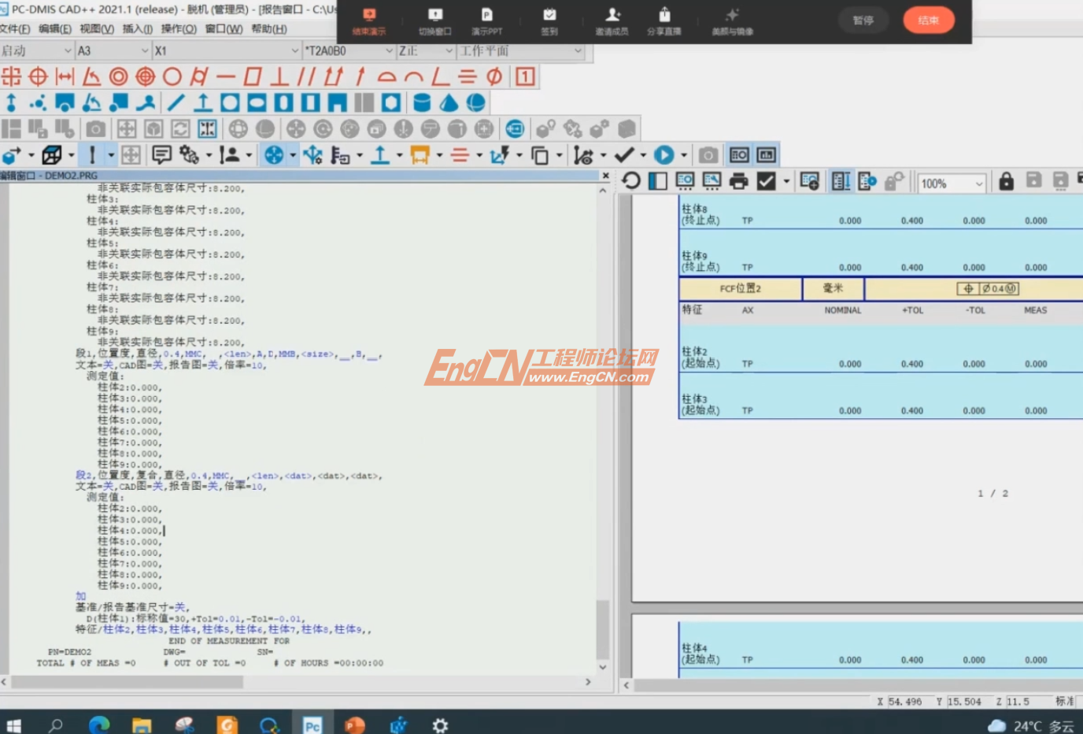Toggle the report side panel layout icon
1083x734 pixels.
click(x=658, y=182)
